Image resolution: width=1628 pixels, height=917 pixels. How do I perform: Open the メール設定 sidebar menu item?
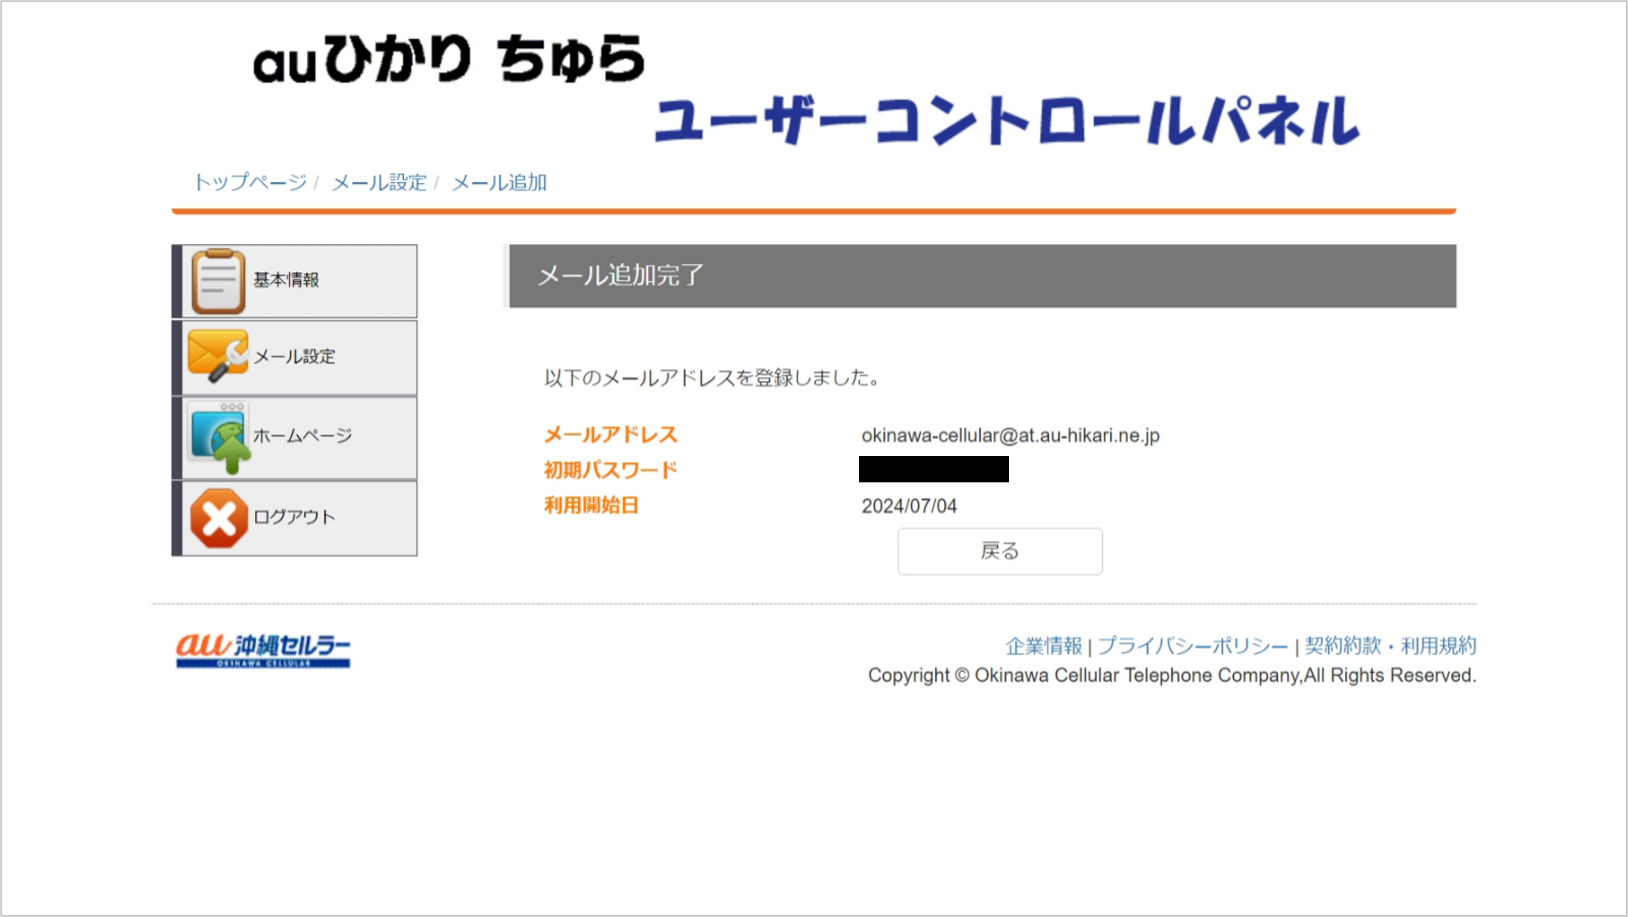click(x=294, y=358)
